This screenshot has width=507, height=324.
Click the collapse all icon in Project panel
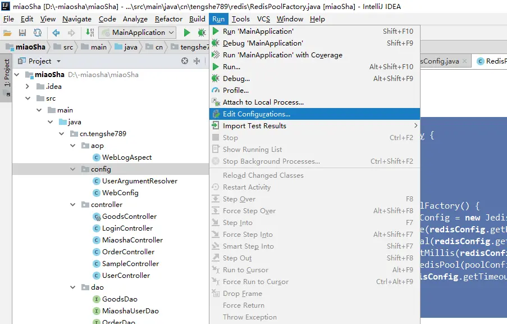pos(197,61)
